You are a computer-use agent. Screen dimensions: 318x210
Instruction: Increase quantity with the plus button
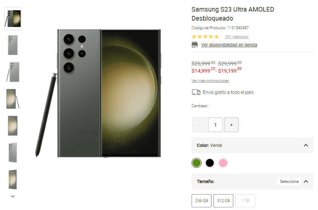(x=231, y=125)
